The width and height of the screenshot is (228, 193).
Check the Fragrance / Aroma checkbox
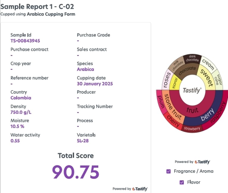[x=169, y=171]
